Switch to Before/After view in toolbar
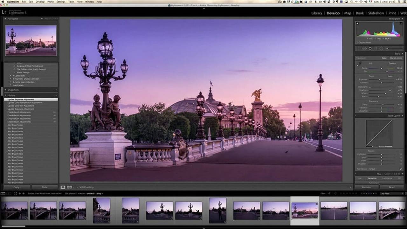 coord(70,187)
